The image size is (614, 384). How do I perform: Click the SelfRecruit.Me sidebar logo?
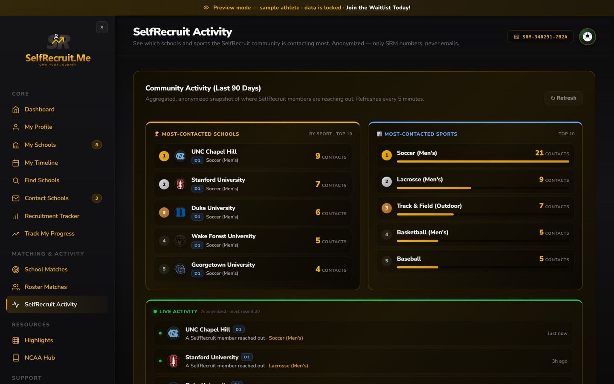click(x=58, y=50)
